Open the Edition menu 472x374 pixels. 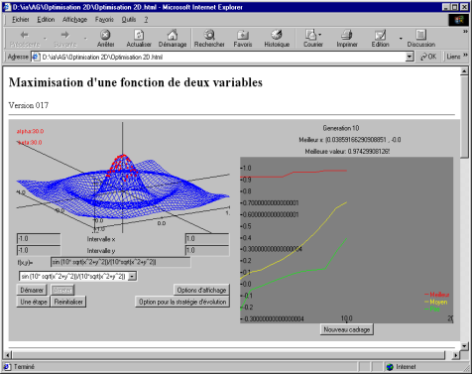46,20
